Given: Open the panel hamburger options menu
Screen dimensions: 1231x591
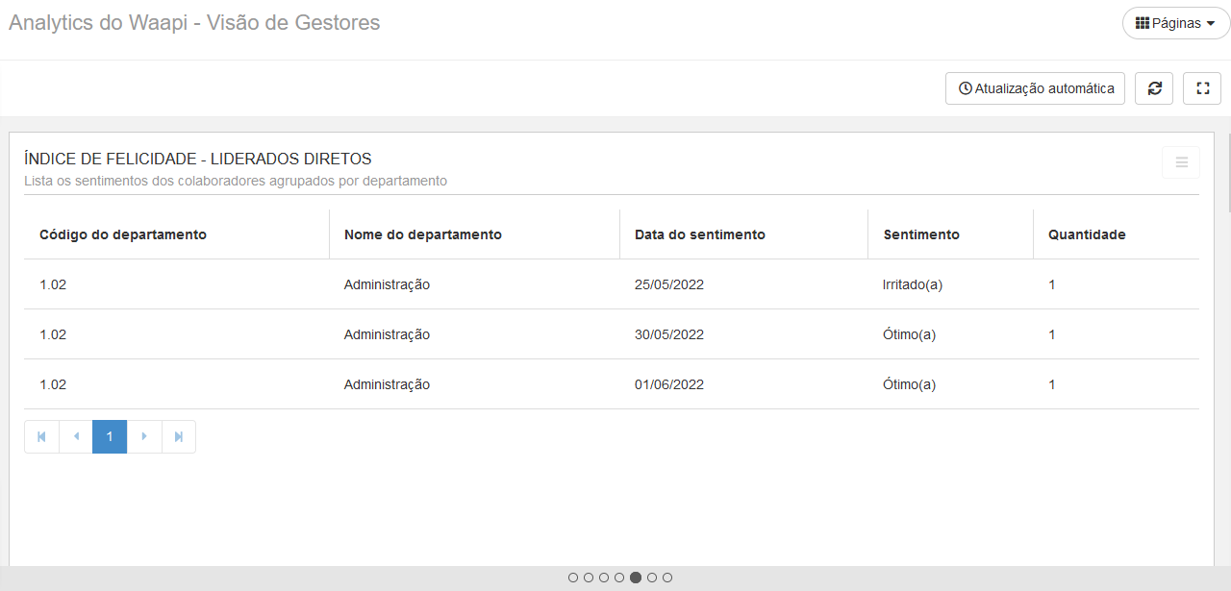Looking at the screenshot, I should [1181, 162].
